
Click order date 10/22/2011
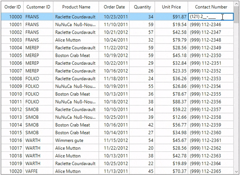tap(114, 63)
